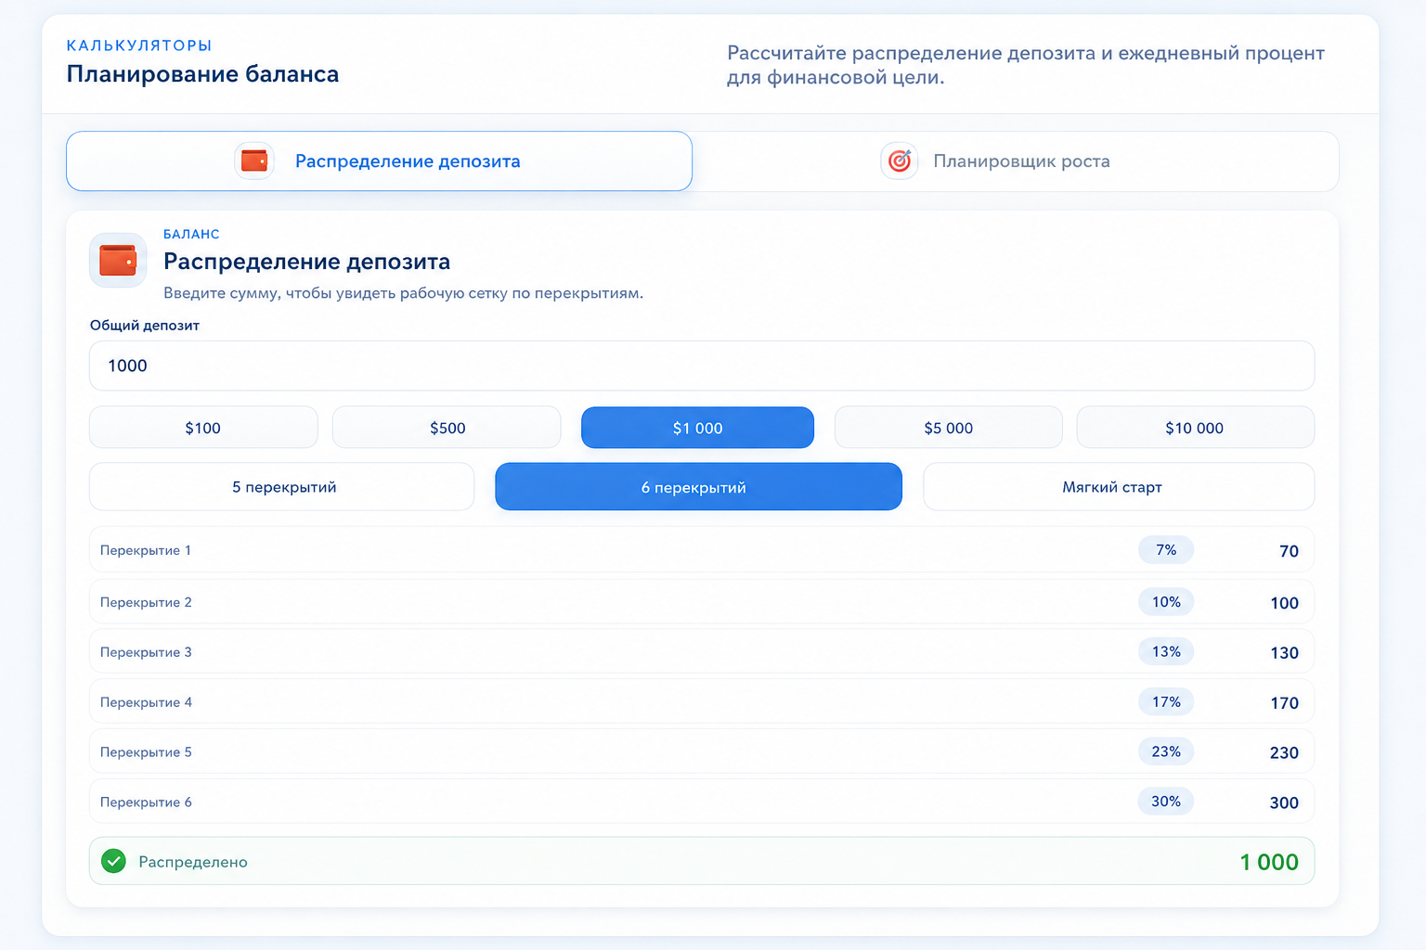
Task: Click the Распределено label in the summary row
Action: click(x=193, y=862)
